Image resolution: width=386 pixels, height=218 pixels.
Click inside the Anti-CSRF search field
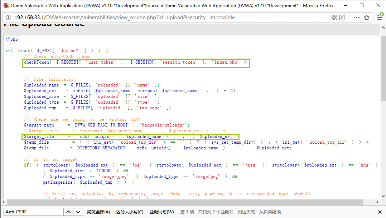click(32, 212)
